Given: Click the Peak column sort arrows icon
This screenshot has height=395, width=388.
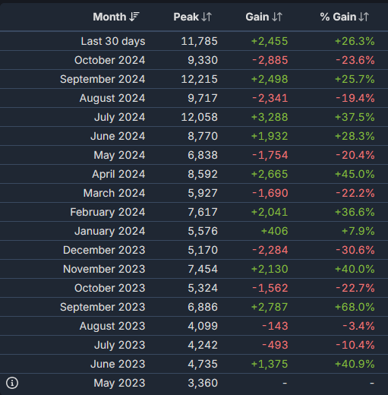Looking at the screenshot, I should click(x=207, y=17).
